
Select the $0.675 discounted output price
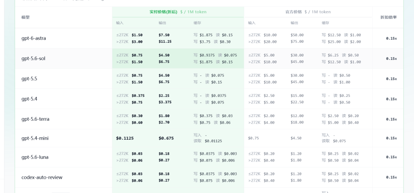[166, 138]
